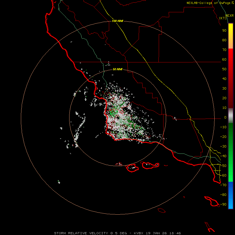The height and width of the screenshot is (235, 235).
Task: Click the NEXR label above the color scale
Action: tap(230, 16)
